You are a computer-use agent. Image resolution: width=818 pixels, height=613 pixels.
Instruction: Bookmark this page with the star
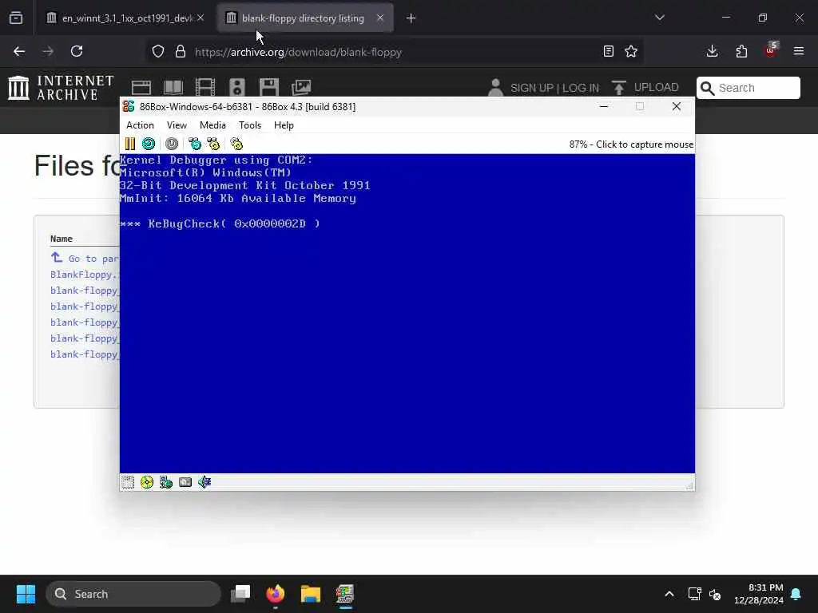[631, 52]
